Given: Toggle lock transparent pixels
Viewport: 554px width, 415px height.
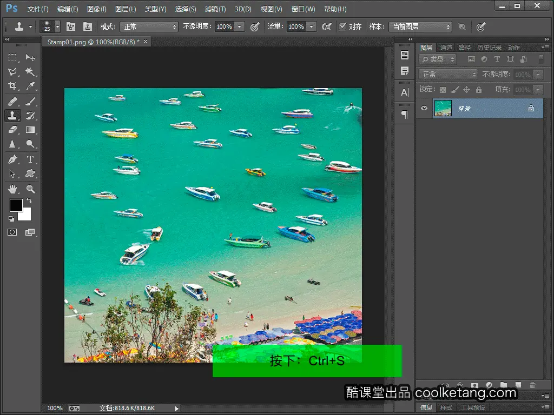Looking at the screenshot, I should 443,90.
